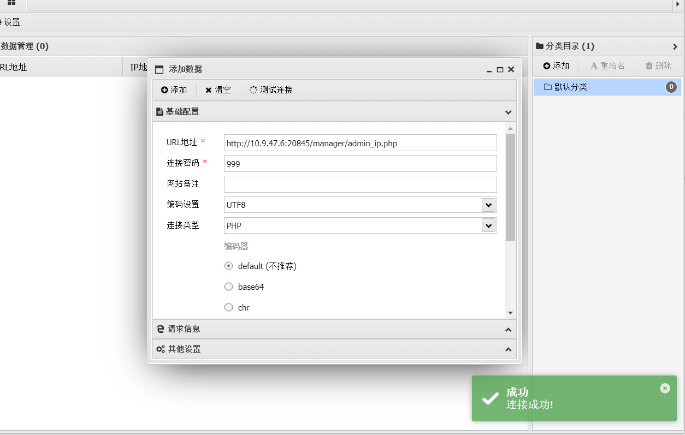
Task: Select the chr encoder option
Action: coord(229,308)
